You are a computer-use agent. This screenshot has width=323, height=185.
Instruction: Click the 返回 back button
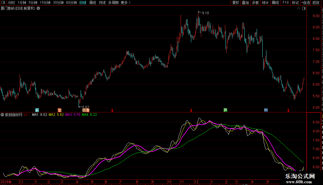click(x=316, y=3)
